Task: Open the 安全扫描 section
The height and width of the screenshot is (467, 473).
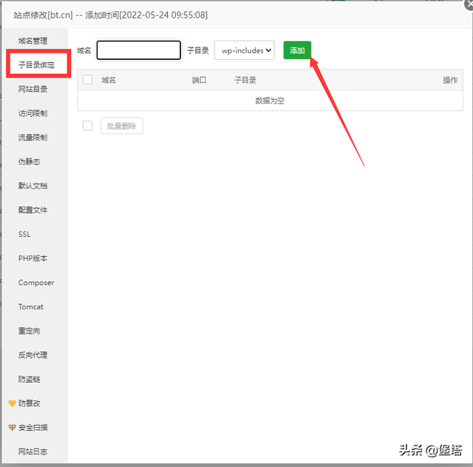Action: (33, 428)
